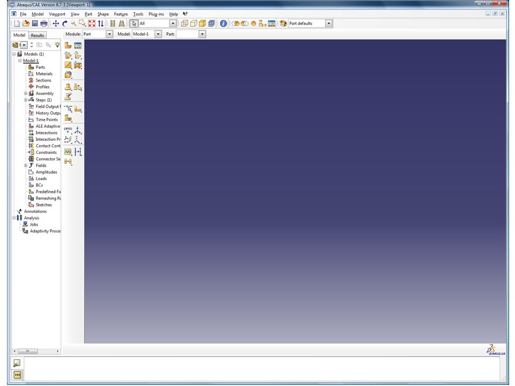
Task: Click the model tree horizontal scrollbar thumb
Action: [27, 351]
